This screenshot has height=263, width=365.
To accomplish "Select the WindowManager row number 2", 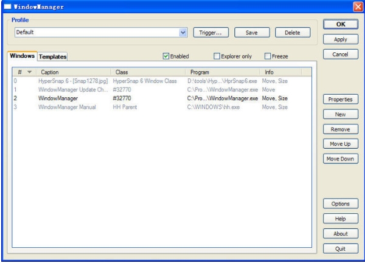I will (162, 98).
